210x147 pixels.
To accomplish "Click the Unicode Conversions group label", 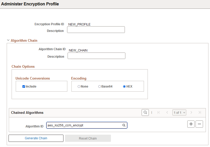I will pyautogui.click(x=33, y=78).
